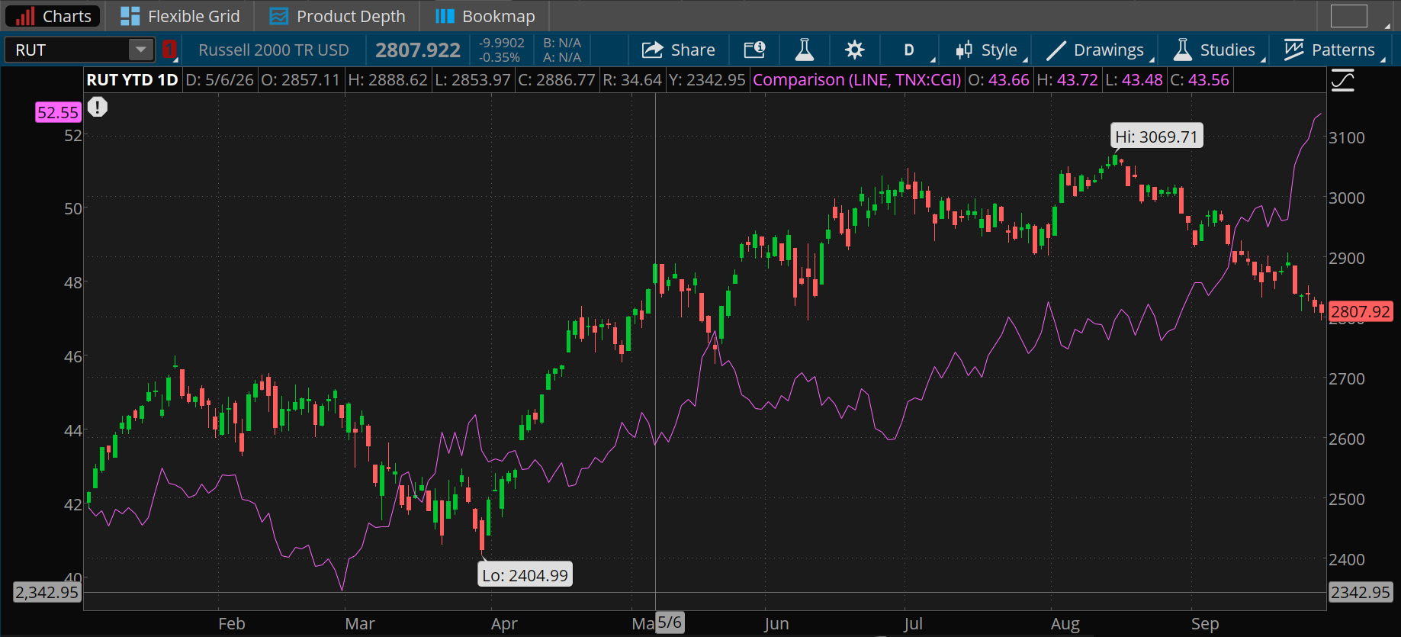Click the chart scale icon above price axis
Image resolution: width=1401 pixels, height=637 pixels.
1343,80
